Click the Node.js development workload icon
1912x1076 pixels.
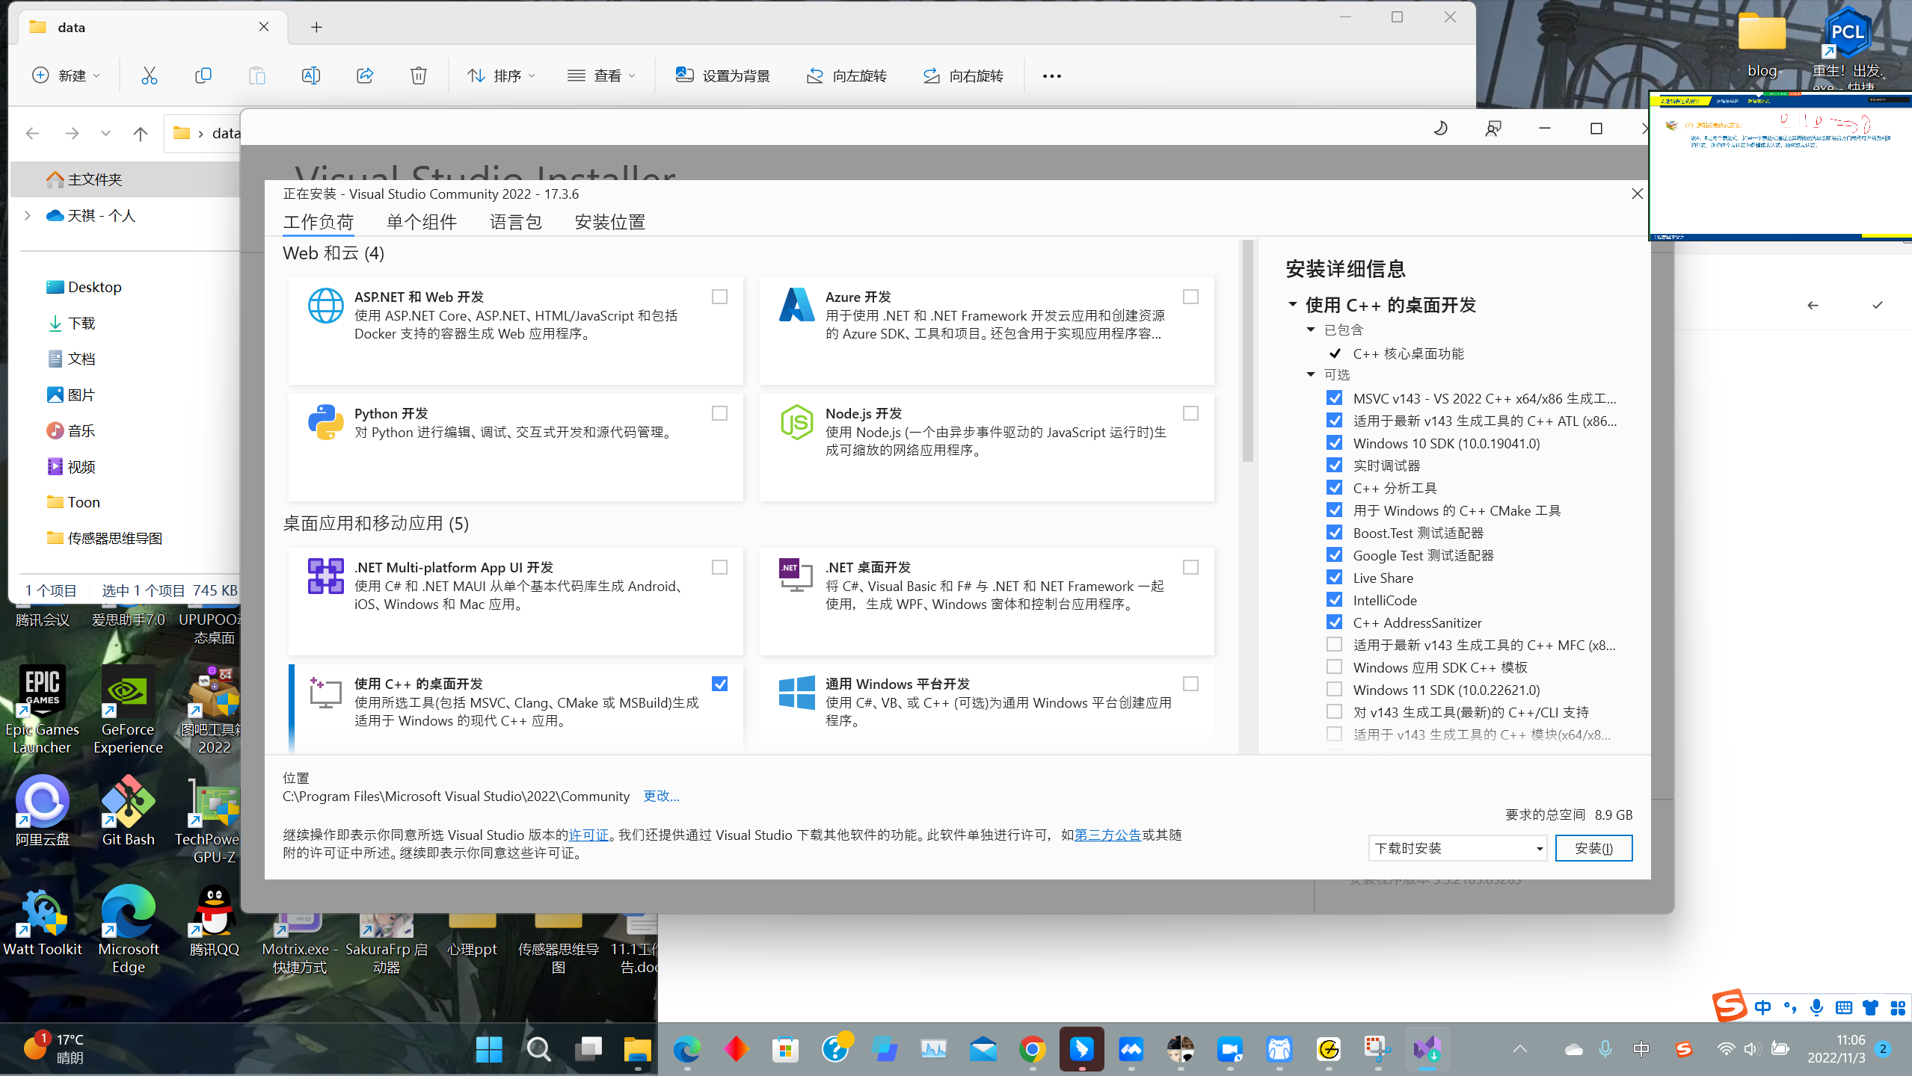797,421
